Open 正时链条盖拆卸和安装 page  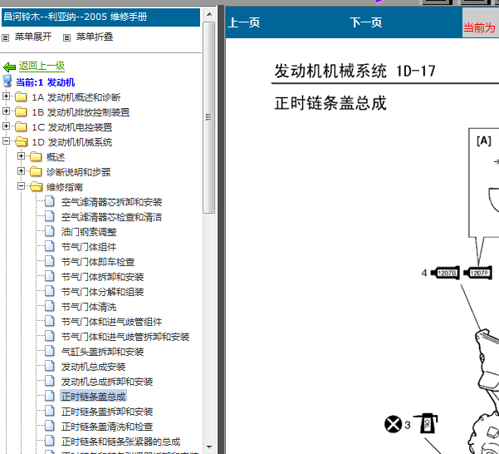point(107,412)
